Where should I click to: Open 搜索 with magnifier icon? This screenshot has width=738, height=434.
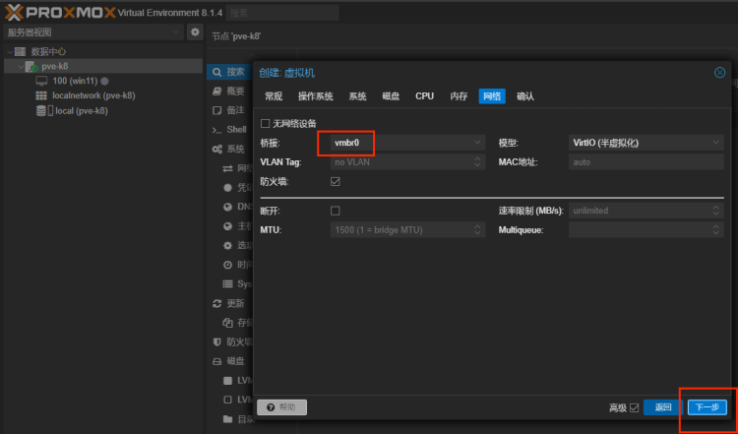click(216, 72)
